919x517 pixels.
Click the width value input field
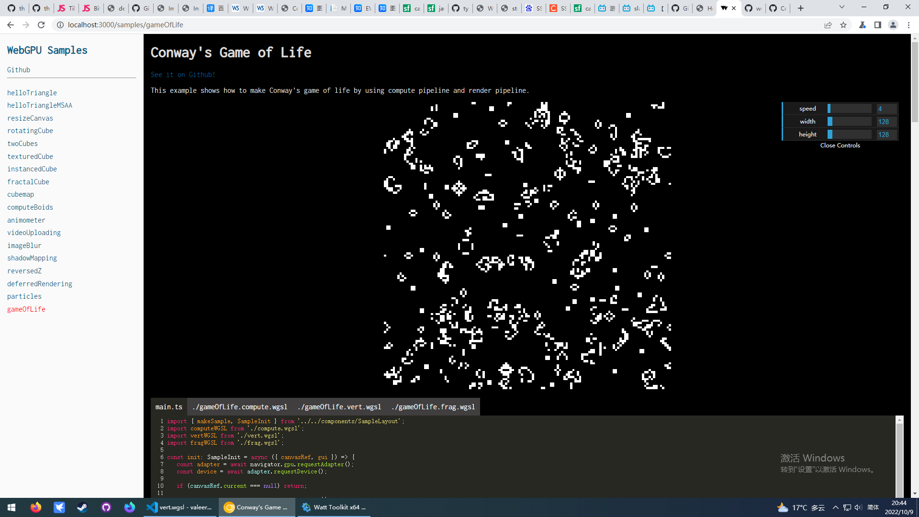(x=886, y=122)
